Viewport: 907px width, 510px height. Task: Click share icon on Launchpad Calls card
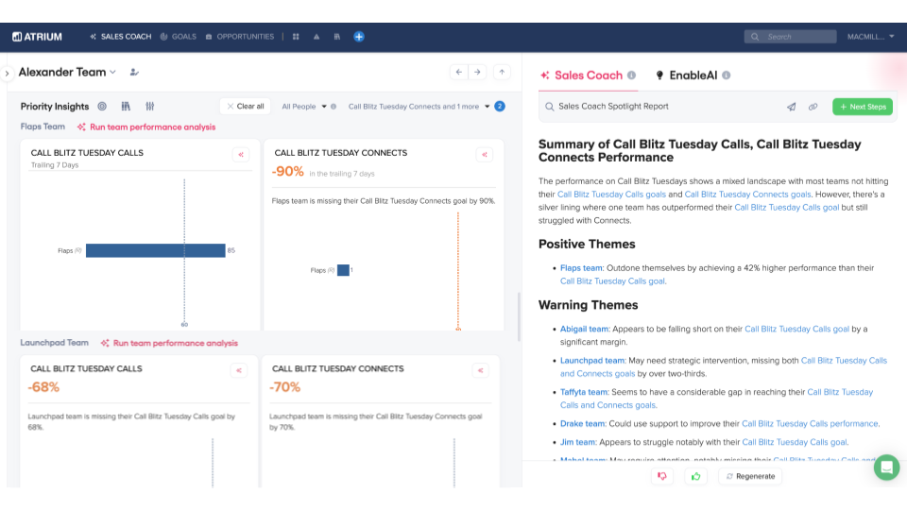(239, 370)
